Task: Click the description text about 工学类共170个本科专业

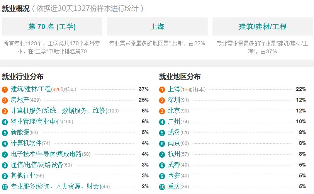Action: coord(52,48)
